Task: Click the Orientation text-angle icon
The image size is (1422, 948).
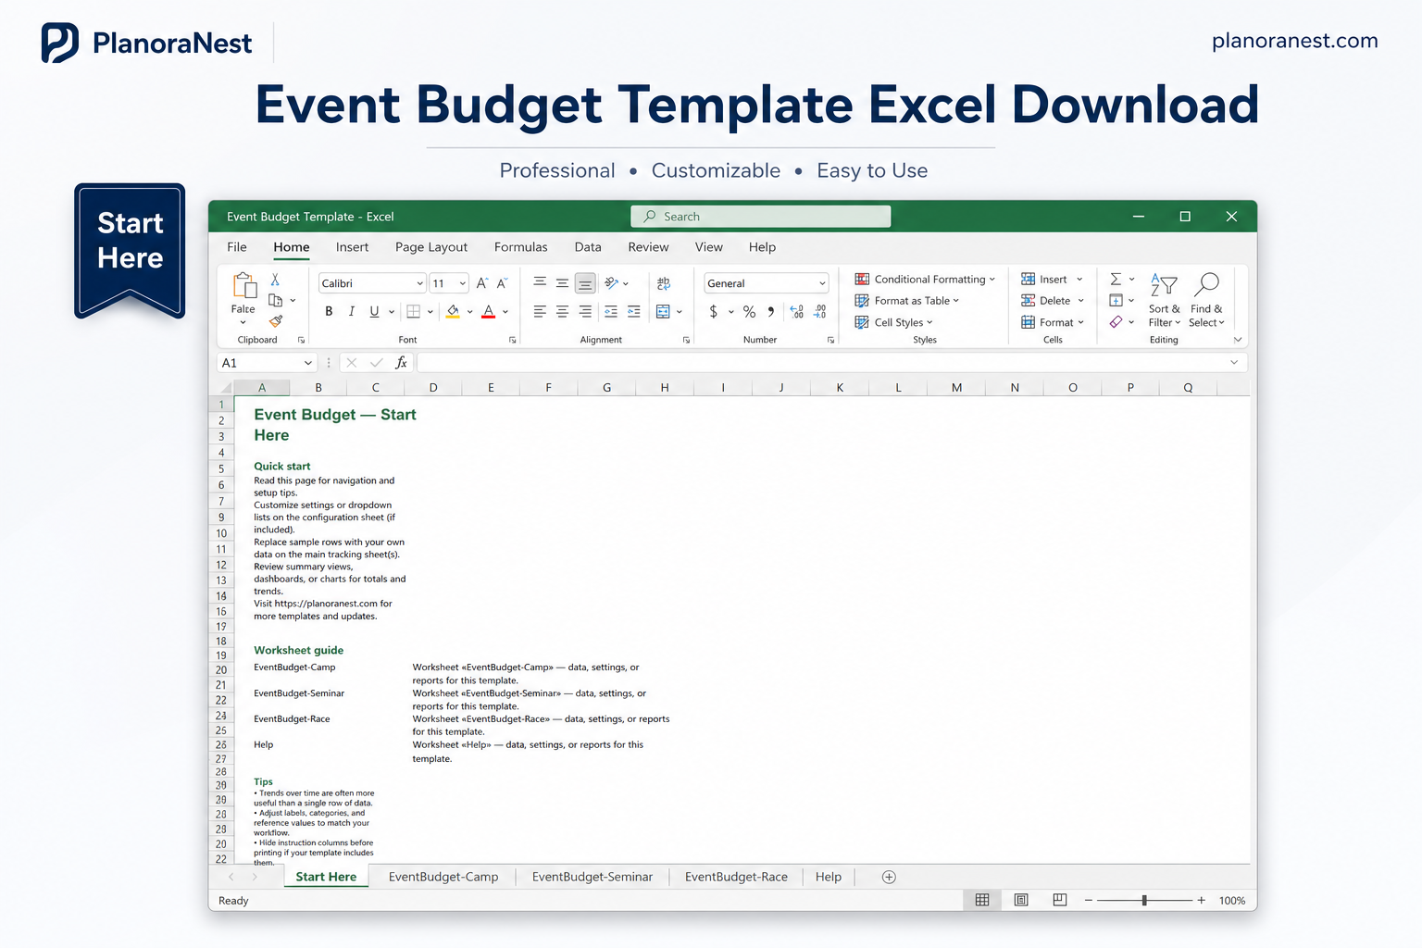Action: [x=611, y=283]
